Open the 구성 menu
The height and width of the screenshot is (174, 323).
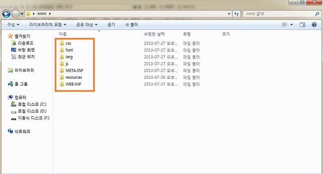coord(13,25)
